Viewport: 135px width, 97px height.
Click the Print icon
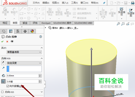click(133, 3)
